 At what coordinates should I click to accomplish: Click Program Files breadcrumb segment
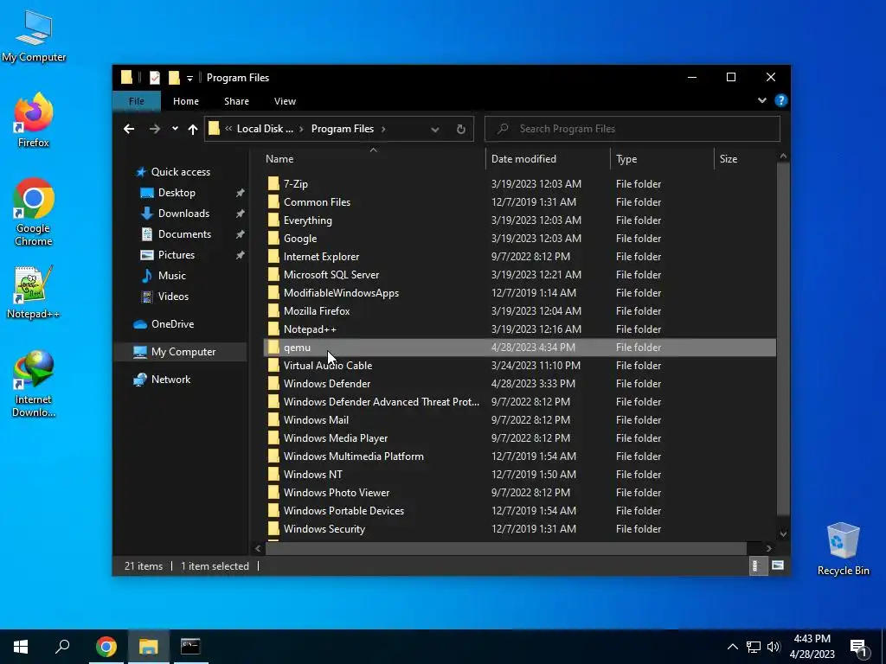(x=343, y=129)
